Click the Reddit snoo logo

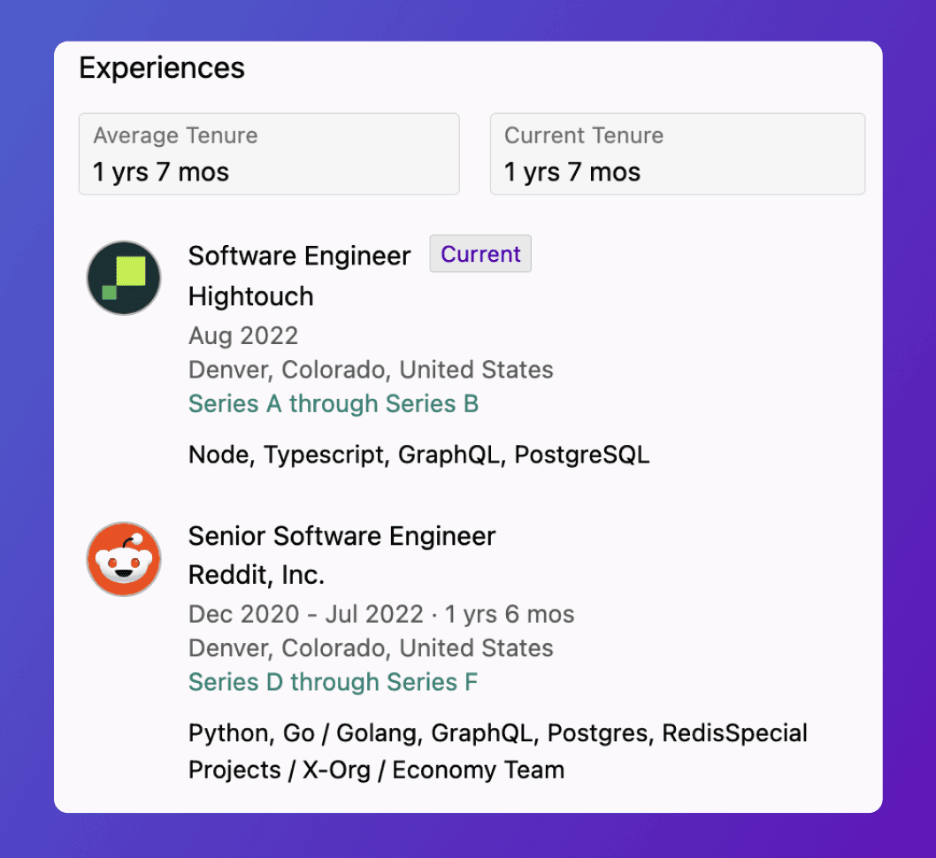pos(124,558)
